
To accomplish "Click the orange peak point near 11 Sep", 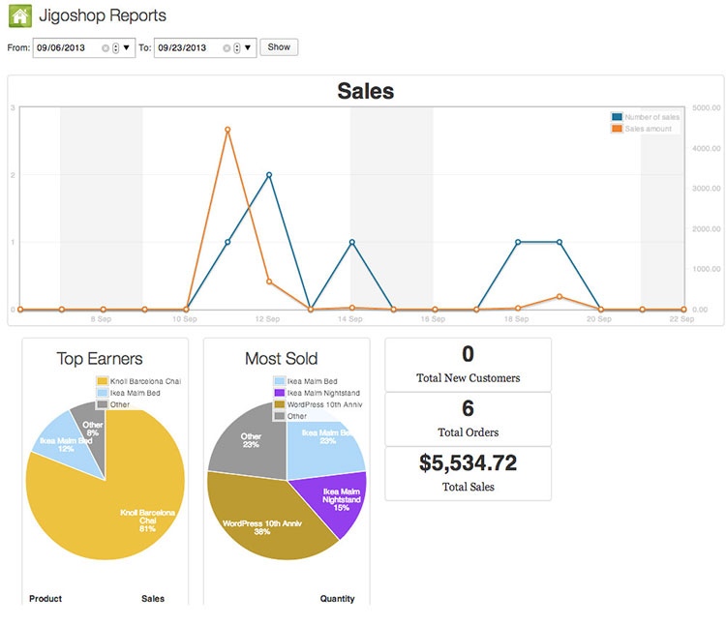I will pyautogui.click(x=227, y=130).
